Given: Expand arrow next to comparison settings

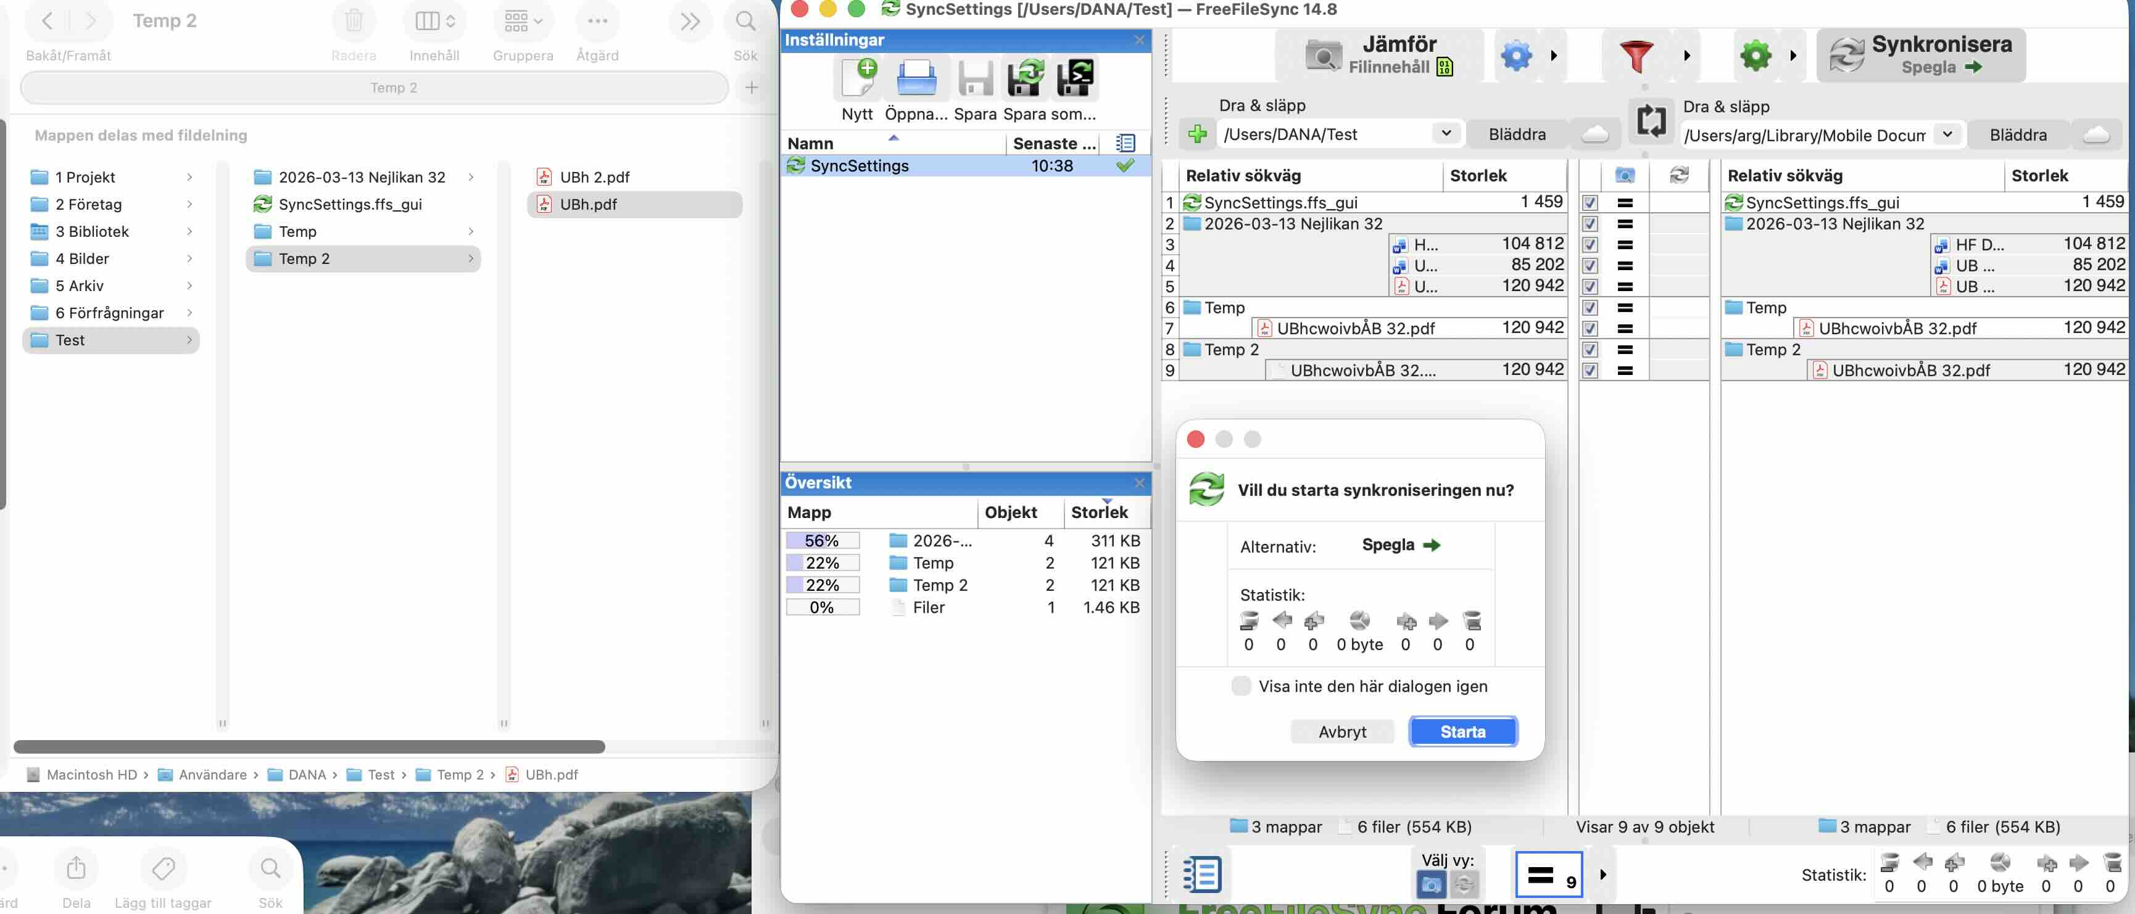Looking at the screenshot, I should (1553, 56).
